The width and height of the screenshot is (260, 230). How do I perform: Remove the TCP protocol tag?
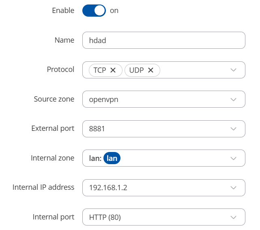(x=113, y=70)
